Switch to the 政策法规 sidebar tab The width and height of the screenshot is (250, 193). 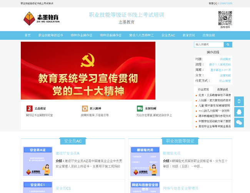[223, 90]
